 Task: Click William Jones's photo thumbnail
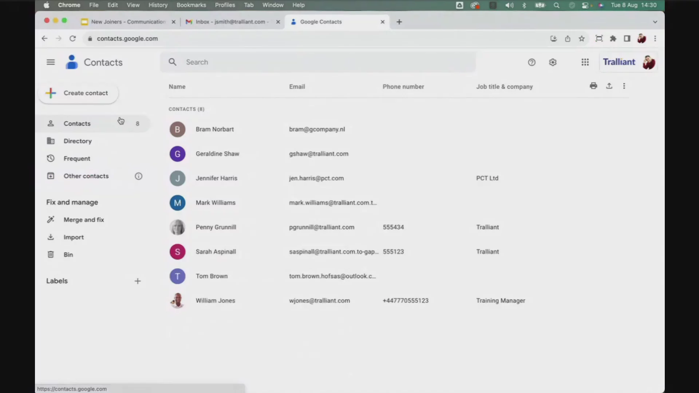[177, 301]
